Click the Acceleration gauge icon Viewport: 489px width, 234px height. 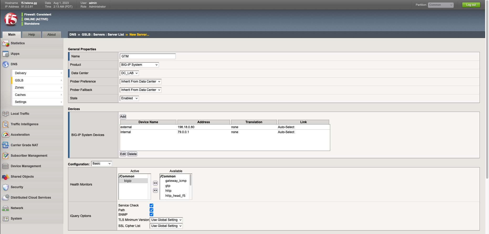(6, 135)
